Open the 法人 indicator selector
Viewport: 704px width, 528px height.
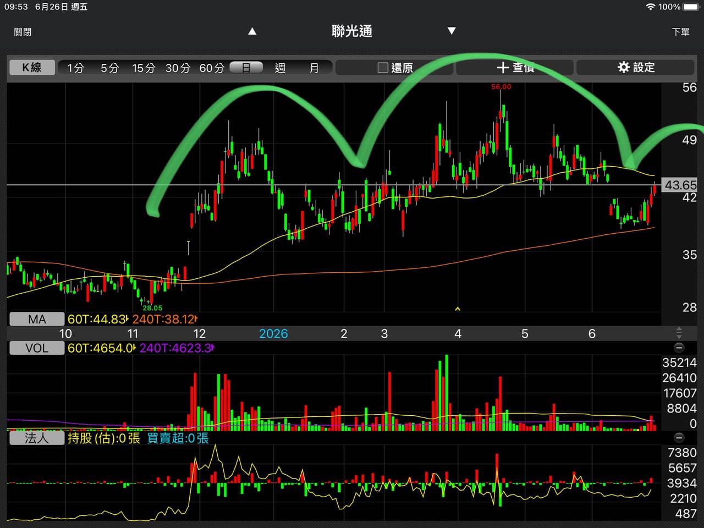click(37, 438)
